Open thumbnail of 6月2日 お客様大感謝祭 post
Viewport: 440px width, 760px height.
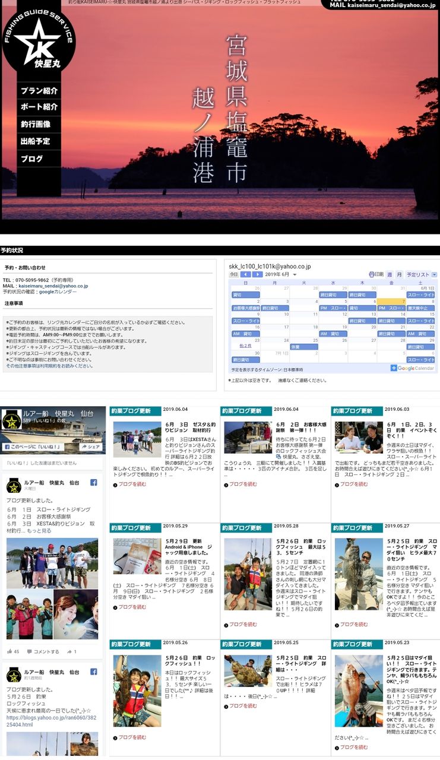tap(248, 438)
